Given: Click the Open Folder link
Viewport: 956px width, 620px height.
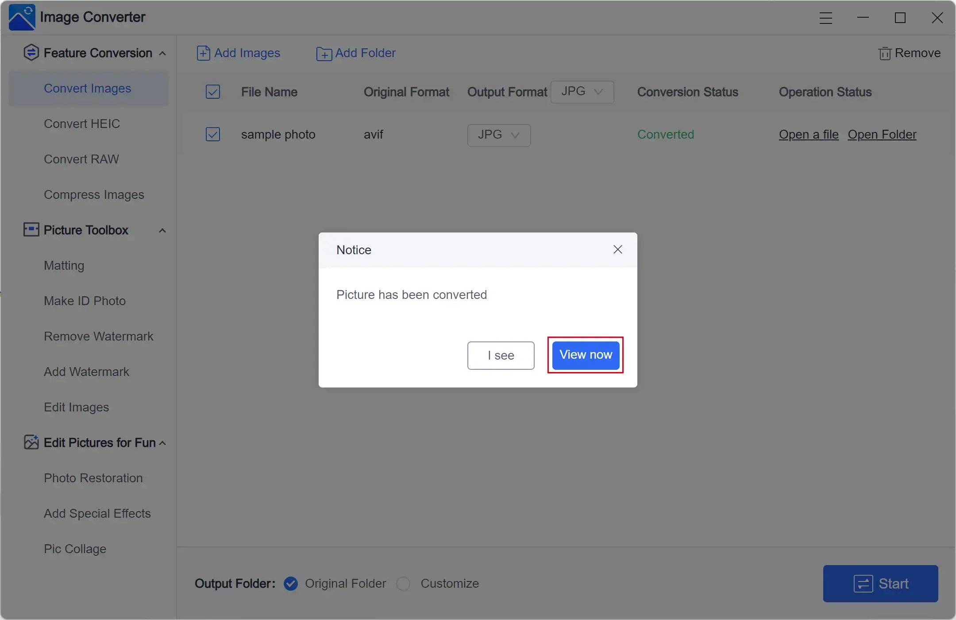Looking at the screenshot, I should click(x=882, y=134).
